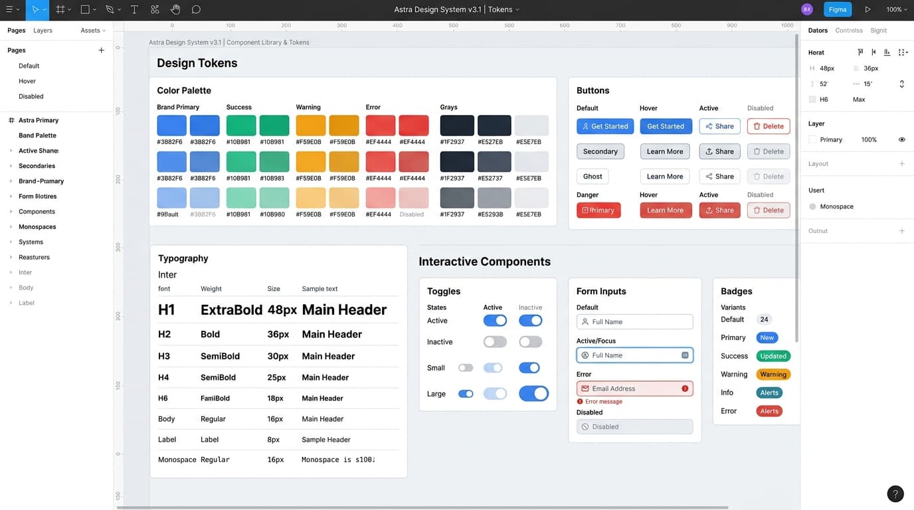914x510 pixels.
Task: Expand the Monospaces layer
Action: pos(11,227)
